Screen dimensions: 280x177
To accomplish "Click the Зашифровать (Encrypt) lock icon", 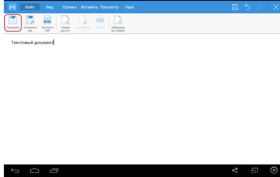I will coord(83,21).
